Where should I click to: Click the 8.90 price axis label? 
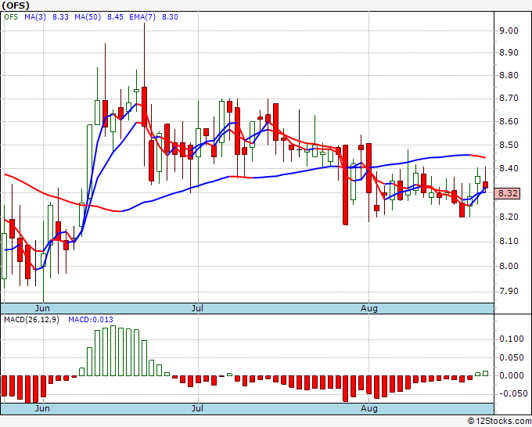(509, 52)
